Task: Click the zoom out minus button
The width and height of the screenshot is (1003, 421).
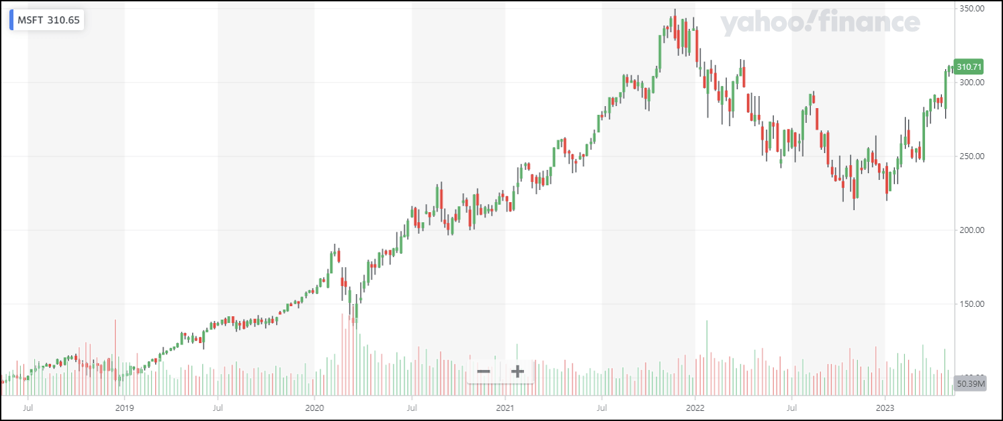Action: tap(484, 371)
